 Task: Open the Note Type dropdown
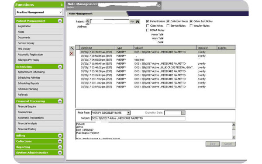click(x=128, y=113)
